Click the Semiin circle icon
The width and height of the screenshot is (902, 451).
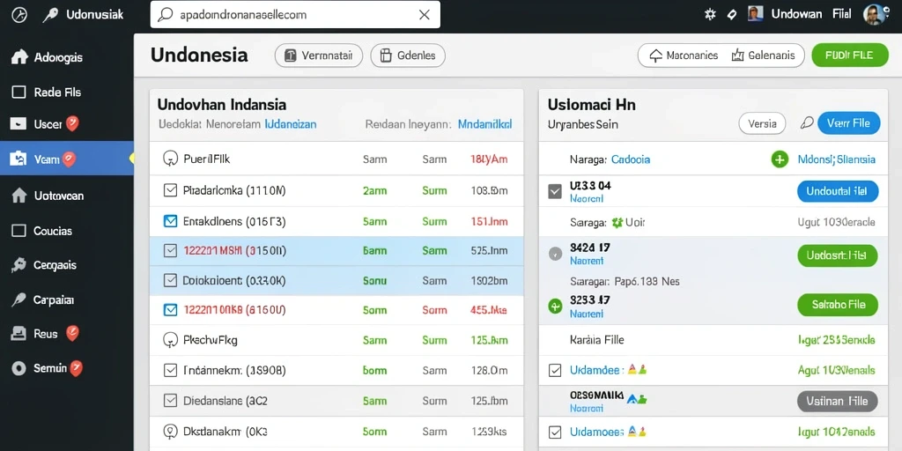point(19,368)
